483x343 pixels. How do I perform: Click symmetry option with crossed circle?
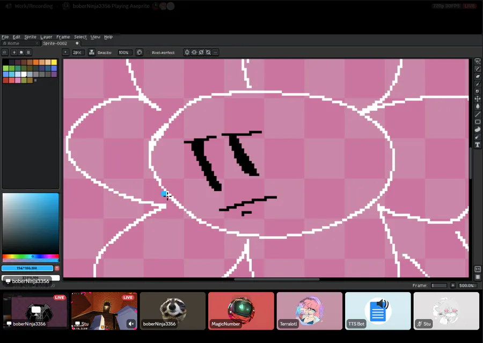coord(208,53)
